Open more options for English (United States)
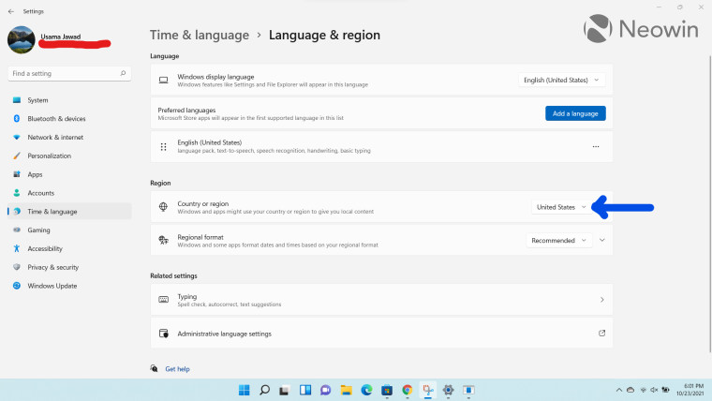 [596, 147]
